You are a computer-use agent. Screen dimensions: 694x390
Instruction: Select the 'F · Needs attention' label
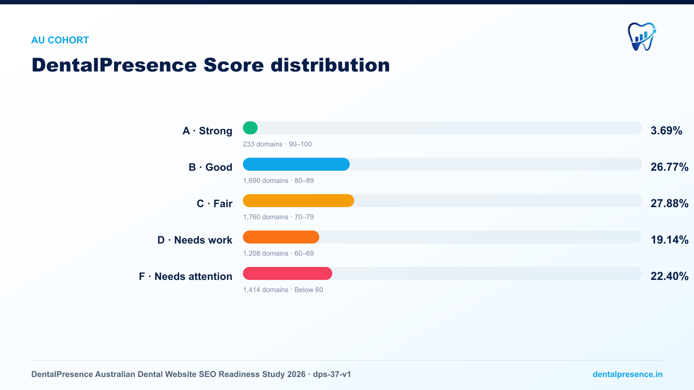tap(185, 276)
